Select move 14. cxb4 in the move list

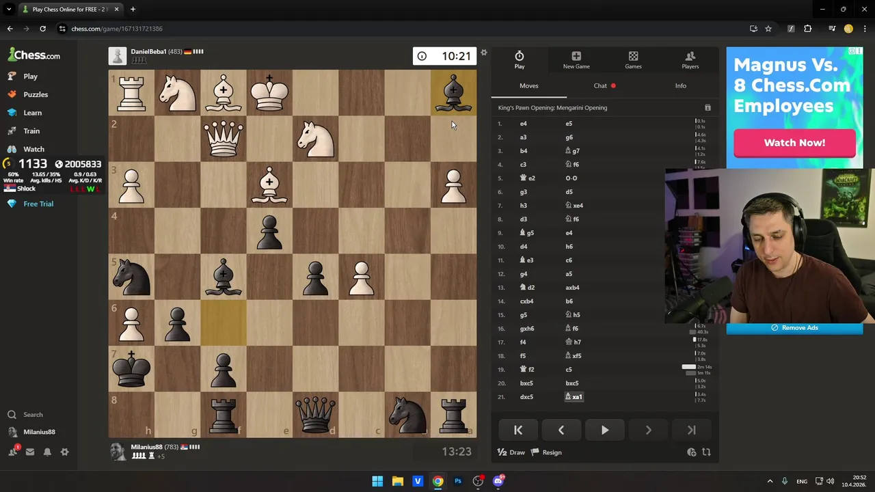tap(526, 301)
